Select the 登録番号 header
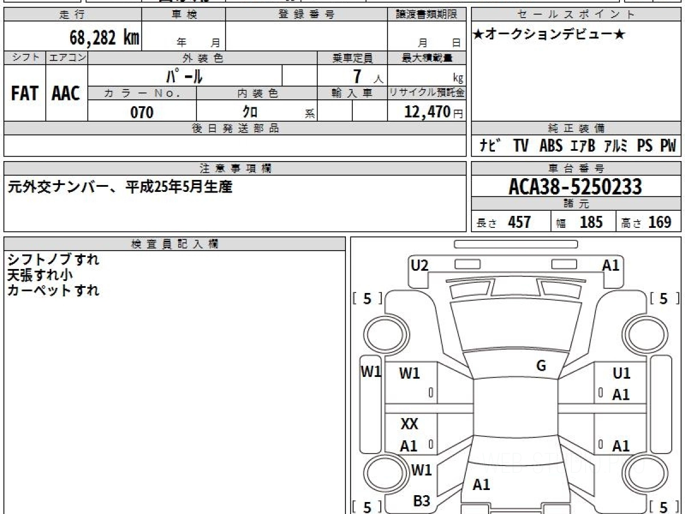 tap(307, 15)
